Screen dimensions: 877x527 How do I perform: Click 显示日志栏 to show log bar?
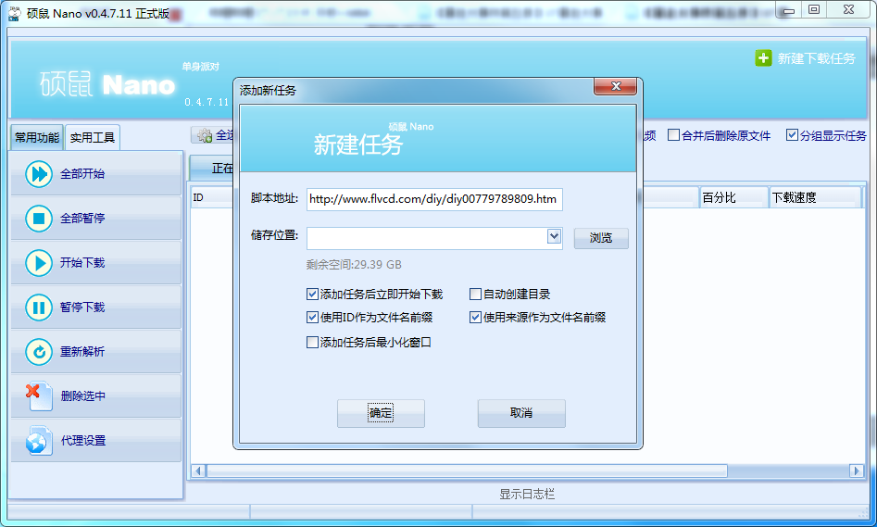click(x=527, y=494)
